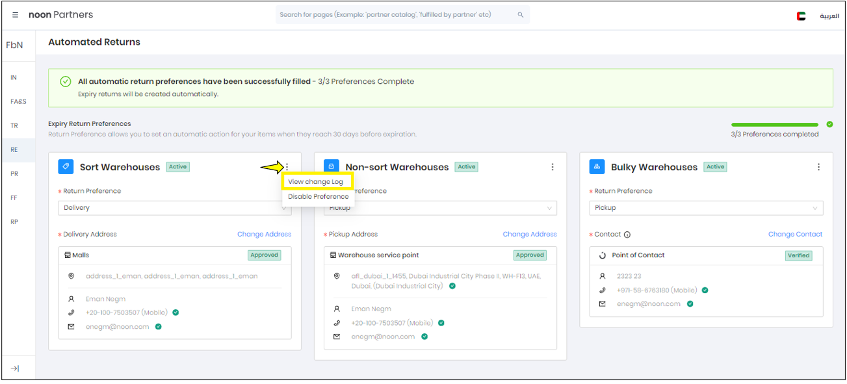The height and width of the screenshot is (384, 847).
Task: Open the hamburger menu beside noon Partners
Action: [x=16, y=14]
